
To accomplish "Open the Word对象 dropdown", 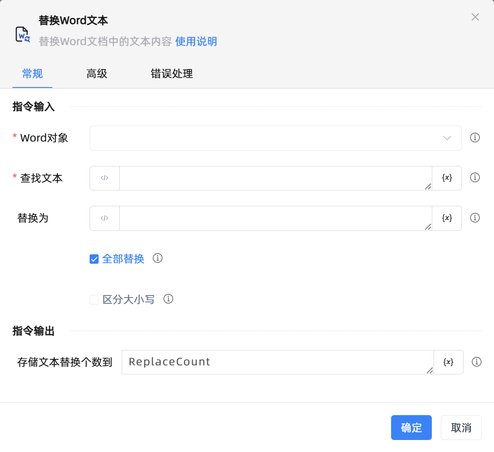I will tap(276, 138).
